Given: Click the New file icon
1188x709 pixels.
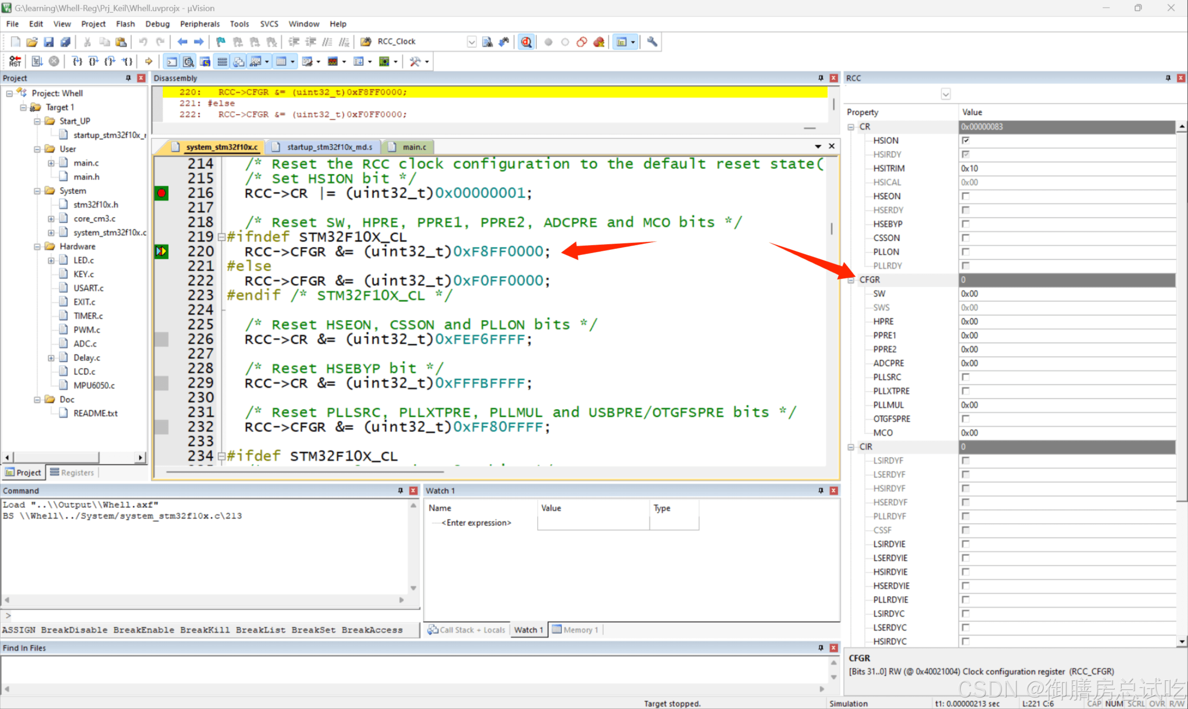Looking at the screenshot, I should coord(15,42).
